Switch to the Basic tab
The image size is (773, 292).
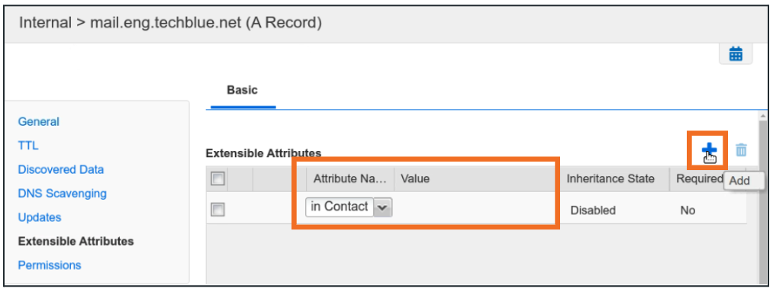click(x=242, y=90)
